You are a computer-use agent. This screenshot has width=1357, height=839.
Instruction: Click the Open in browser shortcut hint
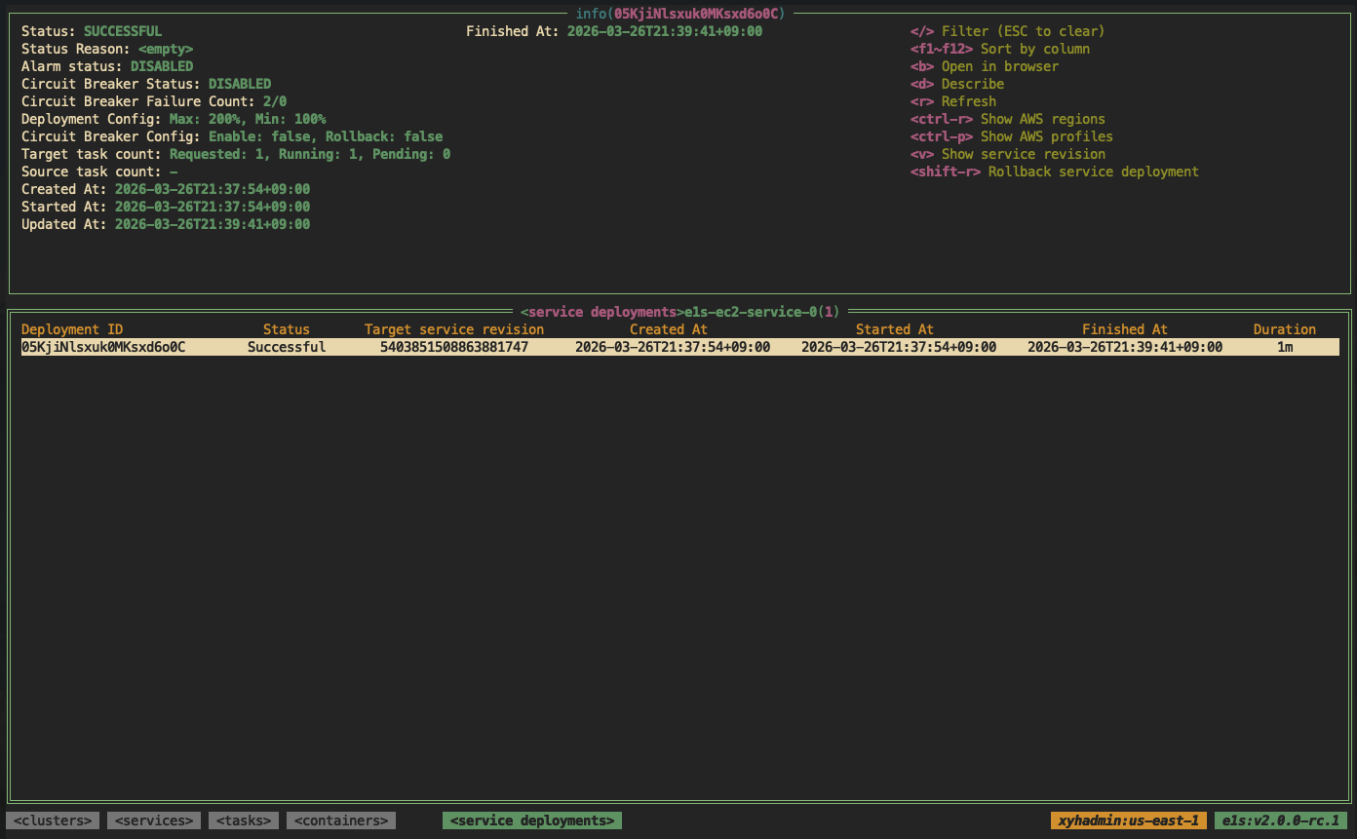(x=985, y=66)
